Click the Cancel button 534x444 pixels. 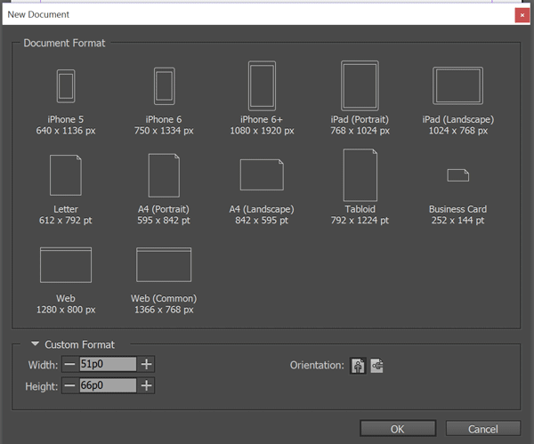483,429
